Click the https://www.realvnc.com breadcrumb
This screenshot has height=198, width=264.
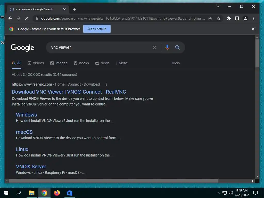32,84
